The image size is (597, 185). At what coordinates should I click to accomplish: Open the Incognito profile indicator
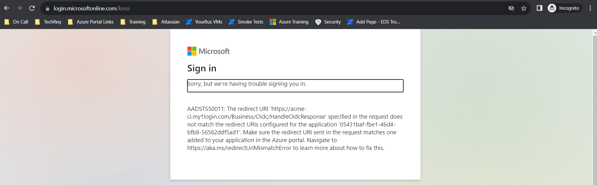point(564,8)
